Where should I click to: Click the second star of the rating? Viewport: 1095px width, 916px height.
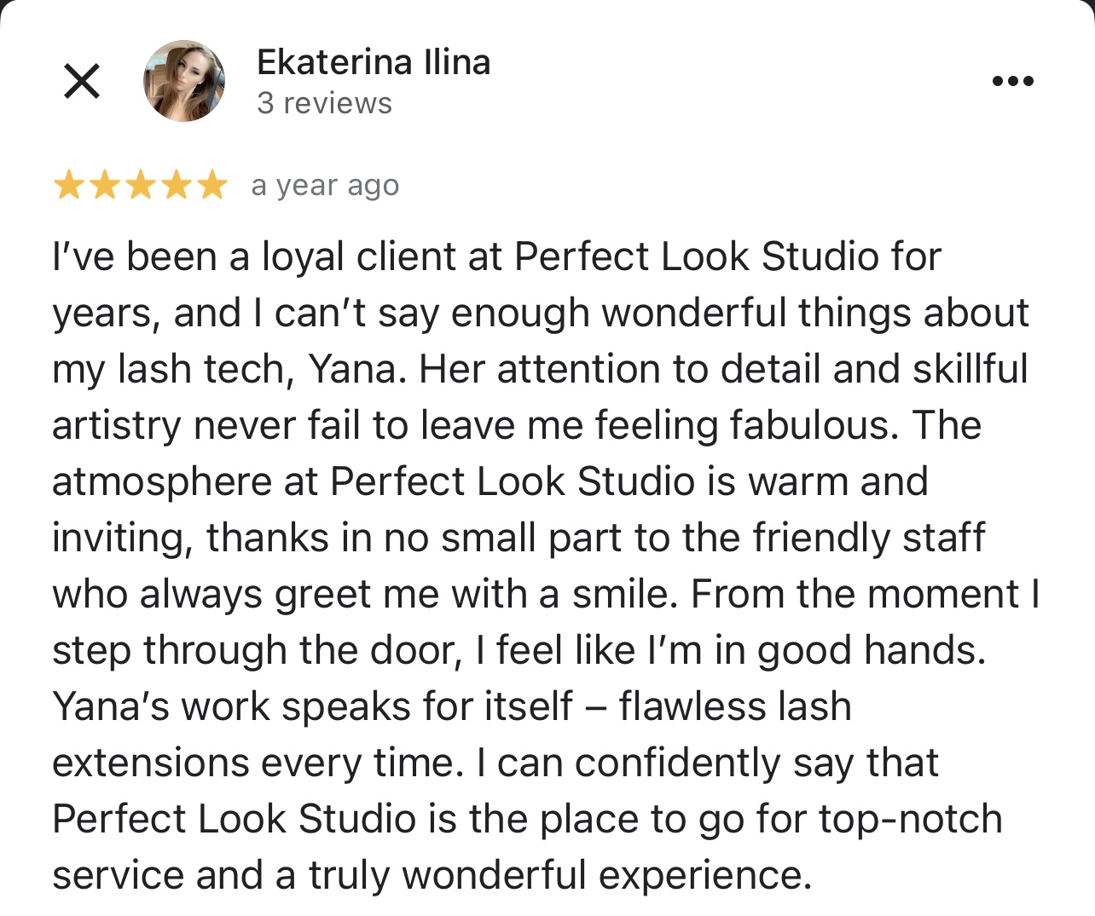click(104, 185)
